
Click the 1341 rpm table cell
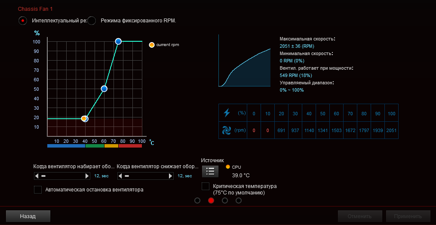point(323,130)
